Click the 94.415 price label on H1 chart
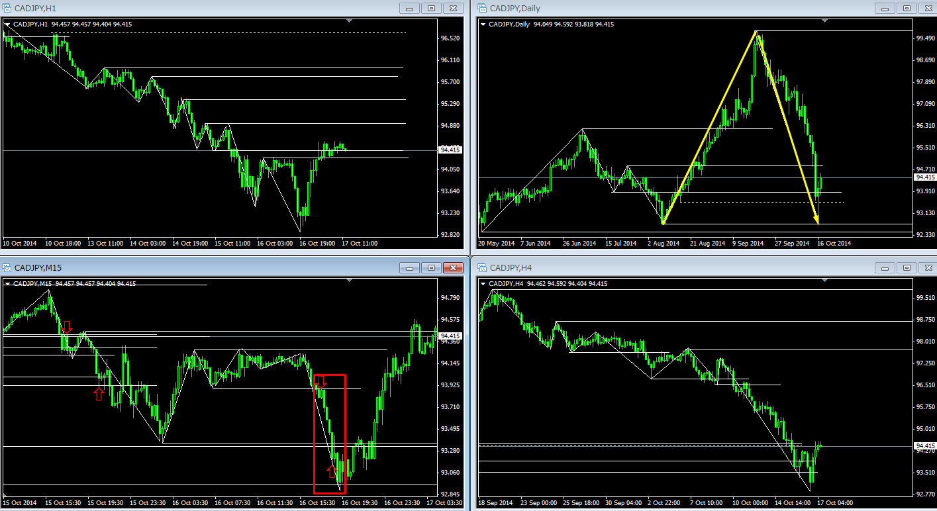 click(451, 150)
